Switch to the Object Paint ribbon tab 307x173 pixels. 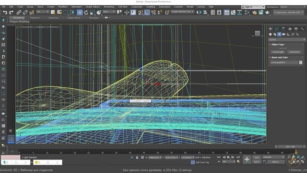click(74, 18)
